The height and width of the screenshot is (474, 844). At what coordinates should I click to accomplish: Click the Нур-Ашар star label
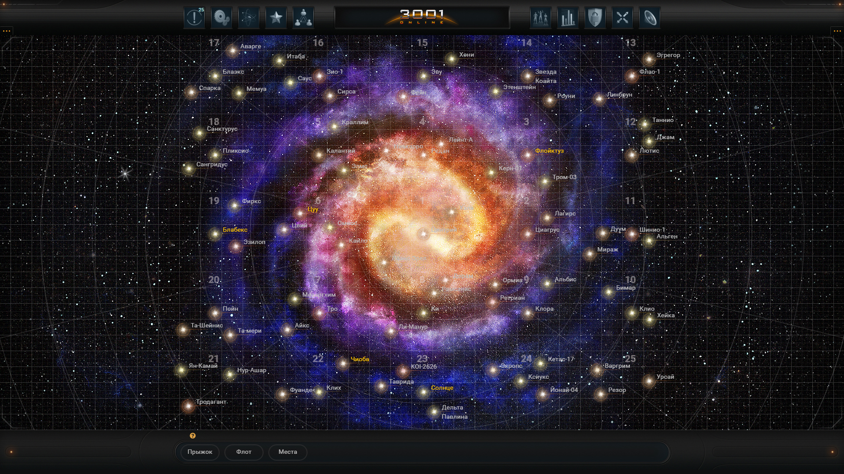[252, 370]
